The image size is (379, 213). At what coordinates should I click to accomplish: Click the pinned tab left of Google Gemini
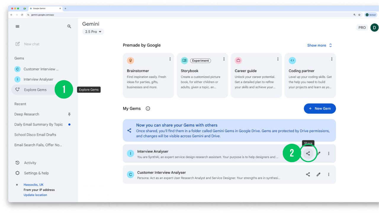(x=24, y=8)
